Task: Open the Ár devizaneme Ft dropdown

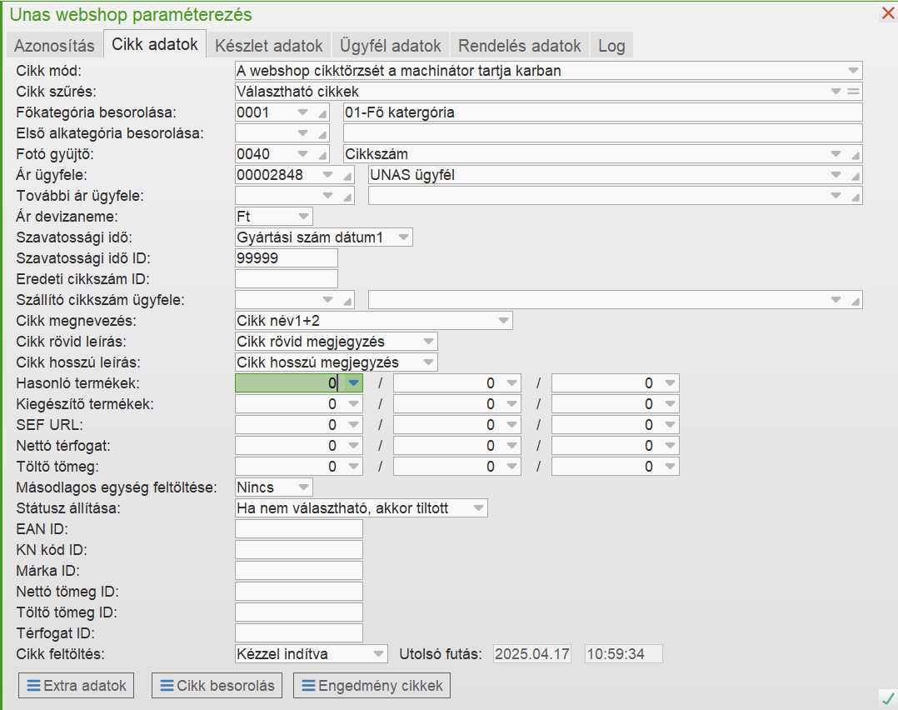Action: pyautogui.click(x=302, y=217)
